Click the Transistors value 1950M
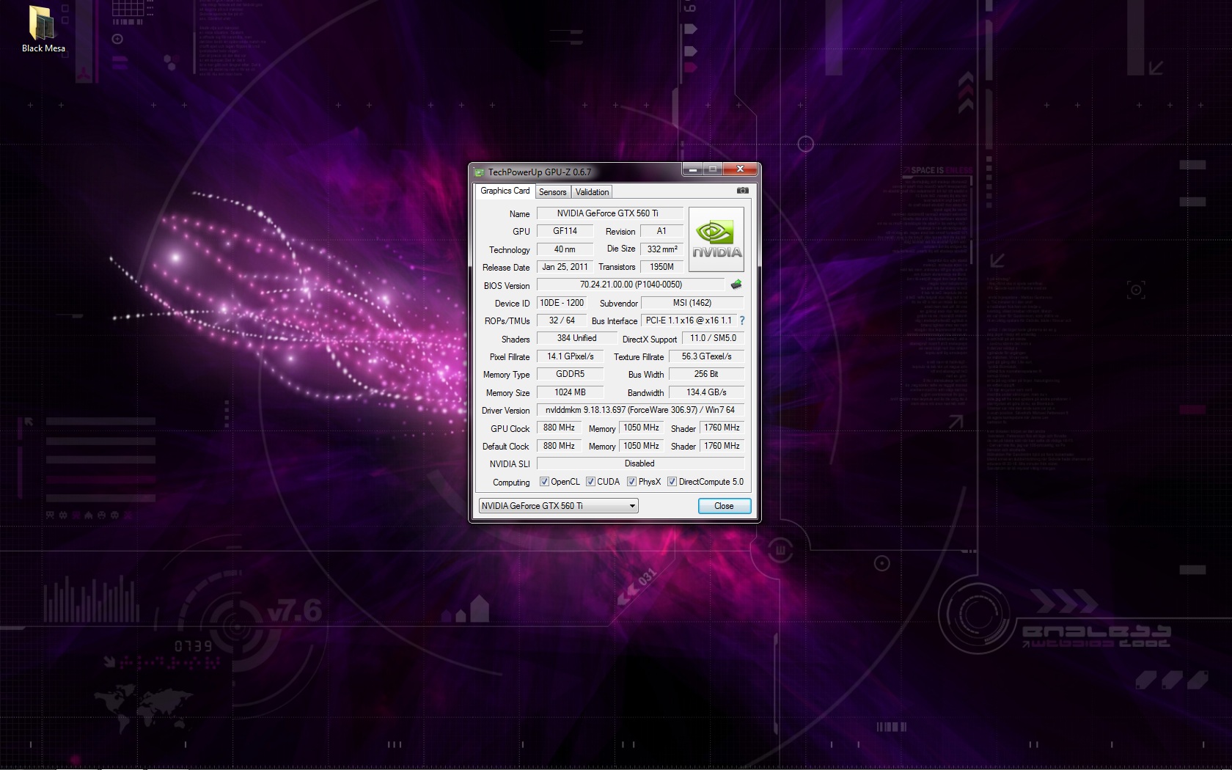The width and height of the screenshot is (1232, 770). click(661, 267)
